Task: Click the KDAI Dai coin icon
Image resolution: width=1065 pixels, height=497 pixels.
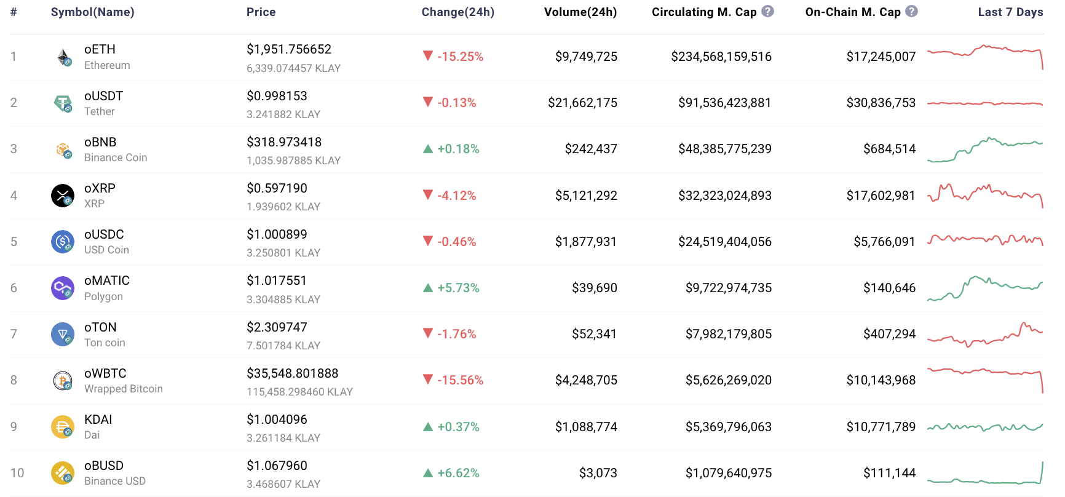Action: click(63, 427)
